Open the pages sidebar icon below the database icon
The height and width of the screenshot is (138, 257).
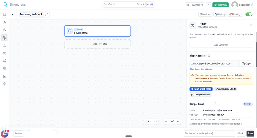(x=4, y=22)
